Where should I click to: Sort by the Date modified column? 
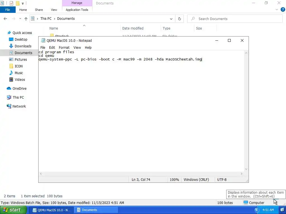pos(133,28)
